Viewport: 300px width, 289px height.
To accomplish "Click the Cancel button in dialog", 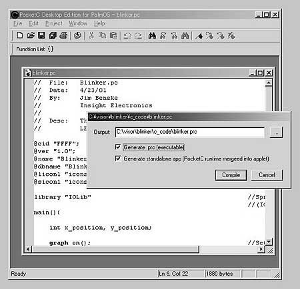I will pos(267,175).
